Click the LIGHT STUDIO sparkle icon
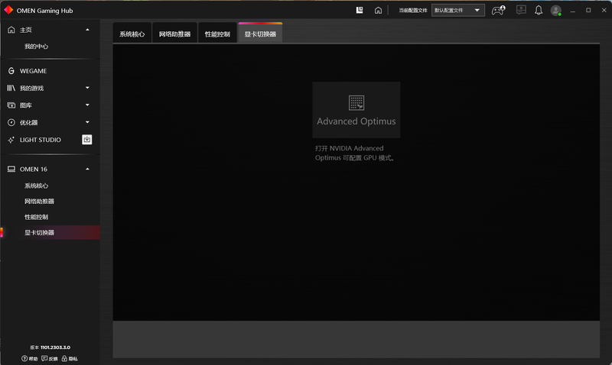This screenshot has width=612, height=365. (11, 140)
